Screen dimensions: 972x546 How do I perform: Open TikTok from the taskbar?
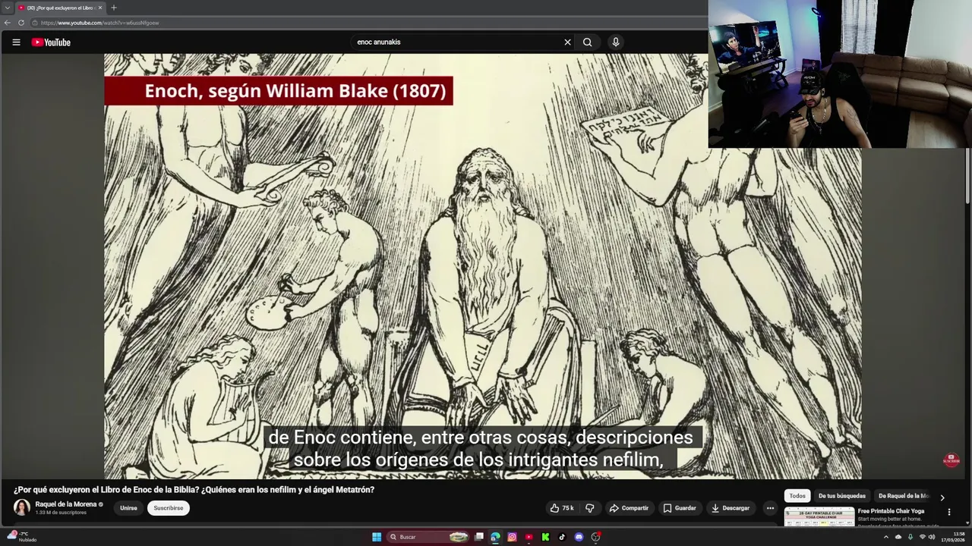[x=562, y=537]
